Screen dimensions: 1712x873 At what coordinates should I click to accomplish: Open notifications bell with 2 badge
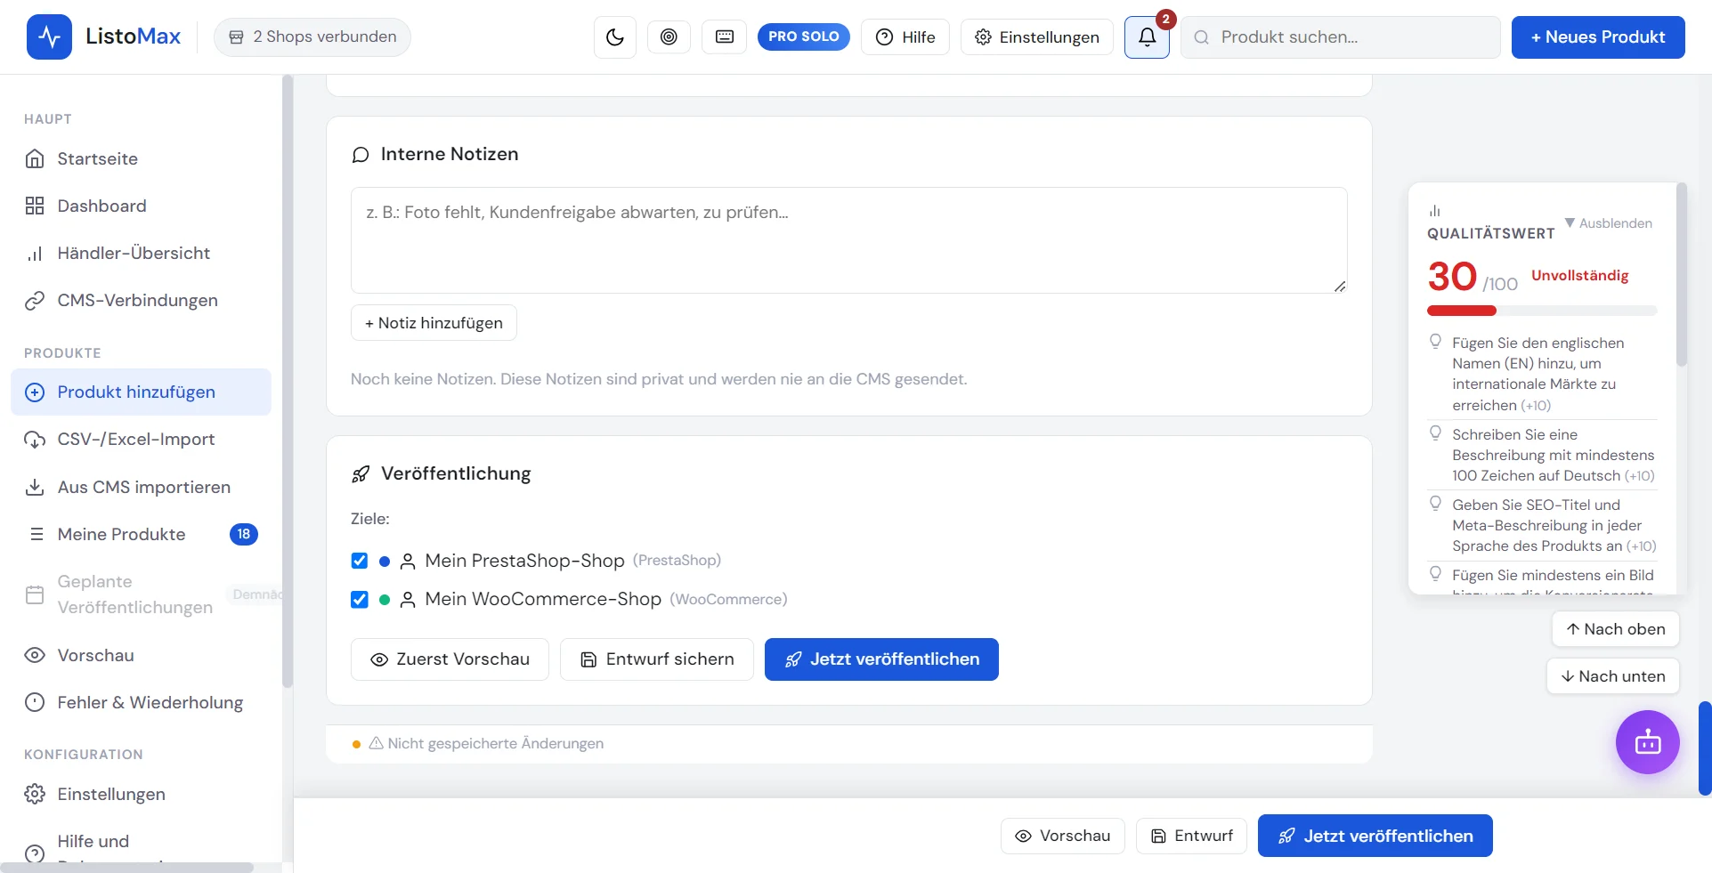[1147, 36]
